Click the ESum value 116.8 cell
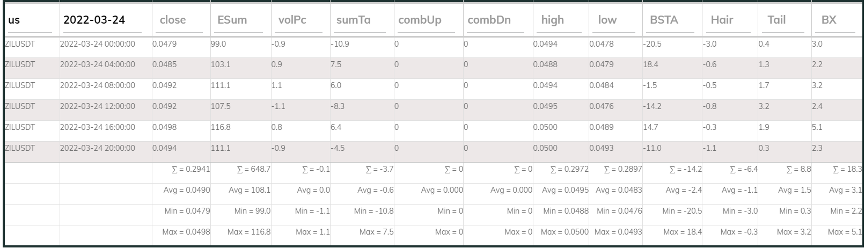The height and width of the screenshot is (248, 865). pyautogui.click(x=221, y=127)
